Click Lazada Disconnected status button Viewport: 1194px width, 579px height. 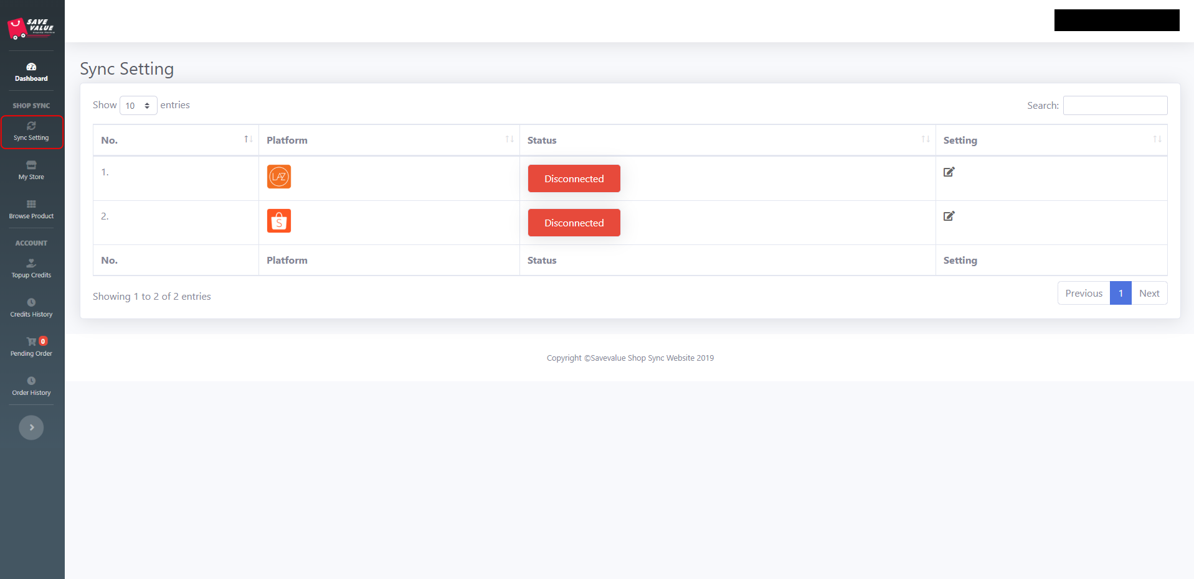coord(574,178)
